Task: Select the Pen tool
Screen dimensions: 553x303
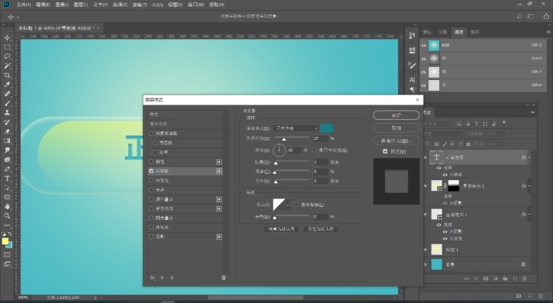Action: pos(7,169)
